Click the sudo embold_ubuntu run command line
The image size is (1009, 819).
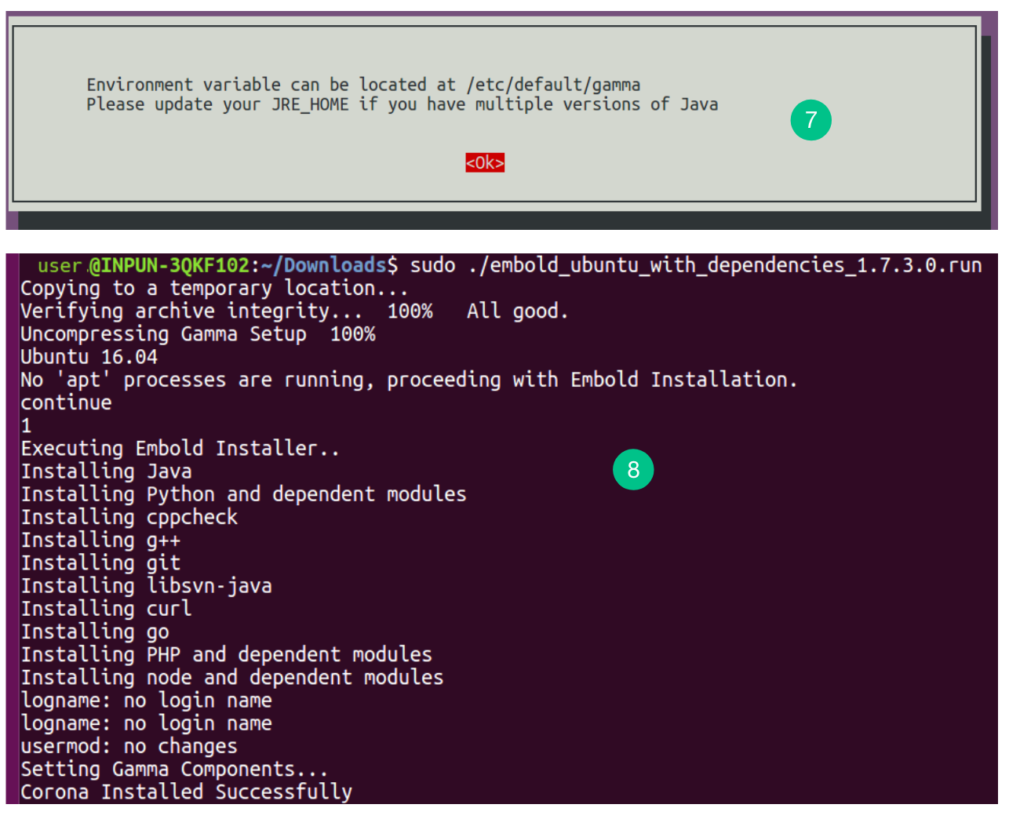[510, 265]
